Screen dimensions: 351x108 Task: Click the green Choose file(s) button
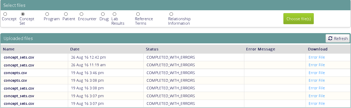(298, 19)
